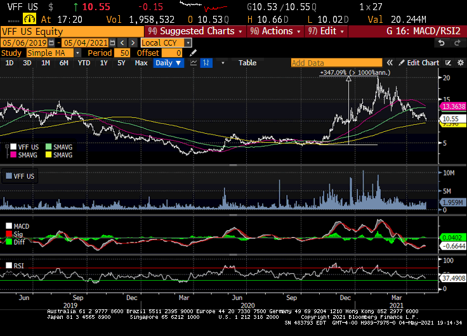467x336 pixels.
Task: Toggle yellow SMAVG legend swatch
Action: pos(49,155)
